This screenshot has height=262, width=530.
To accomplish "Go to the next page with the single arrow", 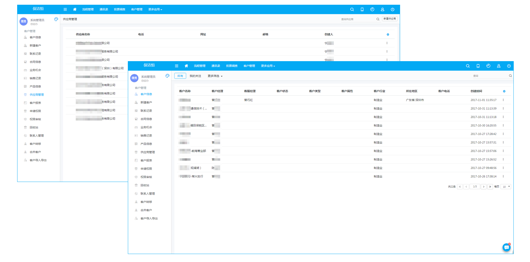I will 484,187.
